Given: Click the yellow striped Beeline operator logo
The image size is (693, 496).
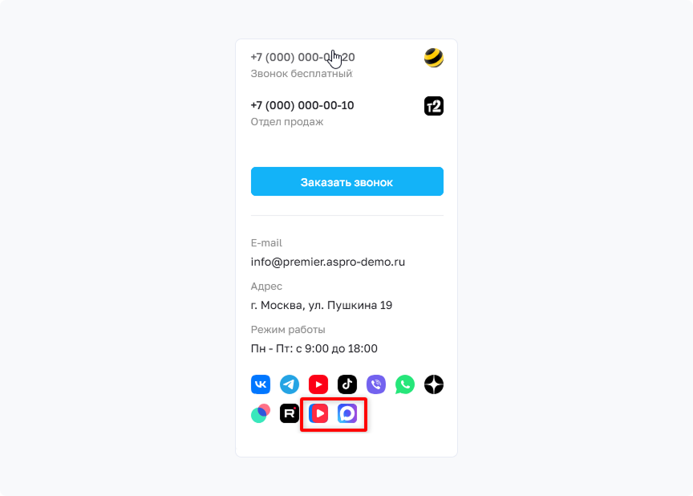Looking at the screenshot, I should [x=434, y=58].
